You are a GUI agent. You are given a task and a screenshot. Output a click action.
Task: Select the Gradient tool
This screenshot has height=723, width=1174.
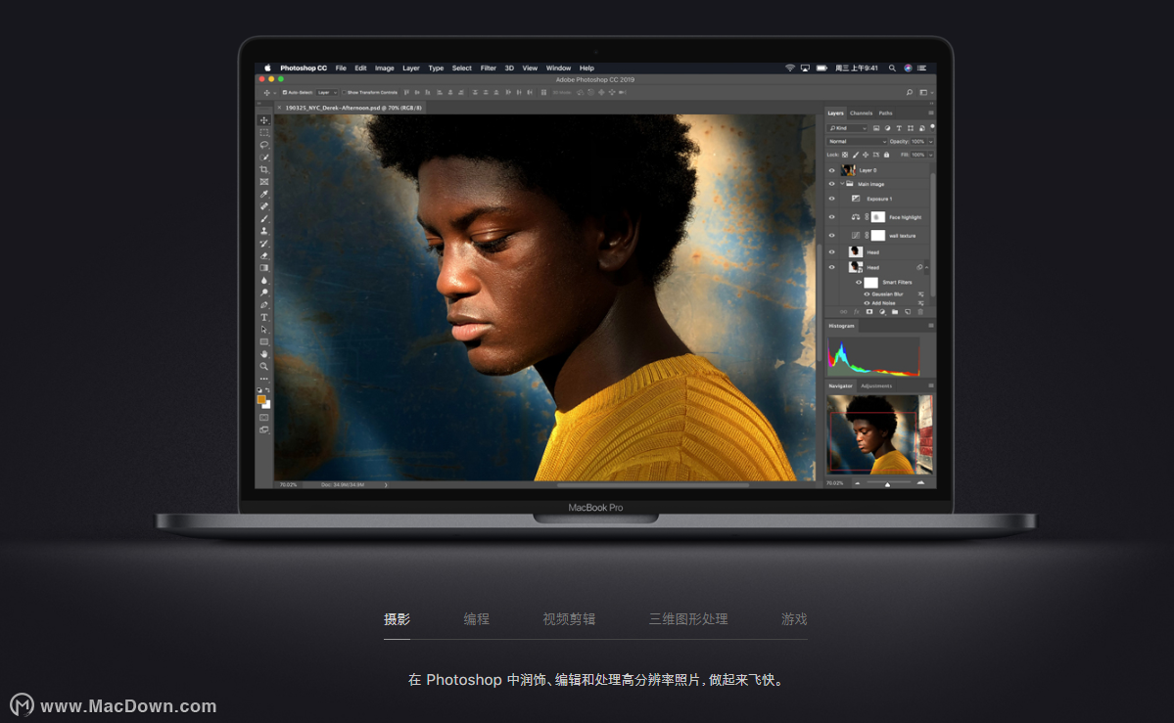(263, 268)
